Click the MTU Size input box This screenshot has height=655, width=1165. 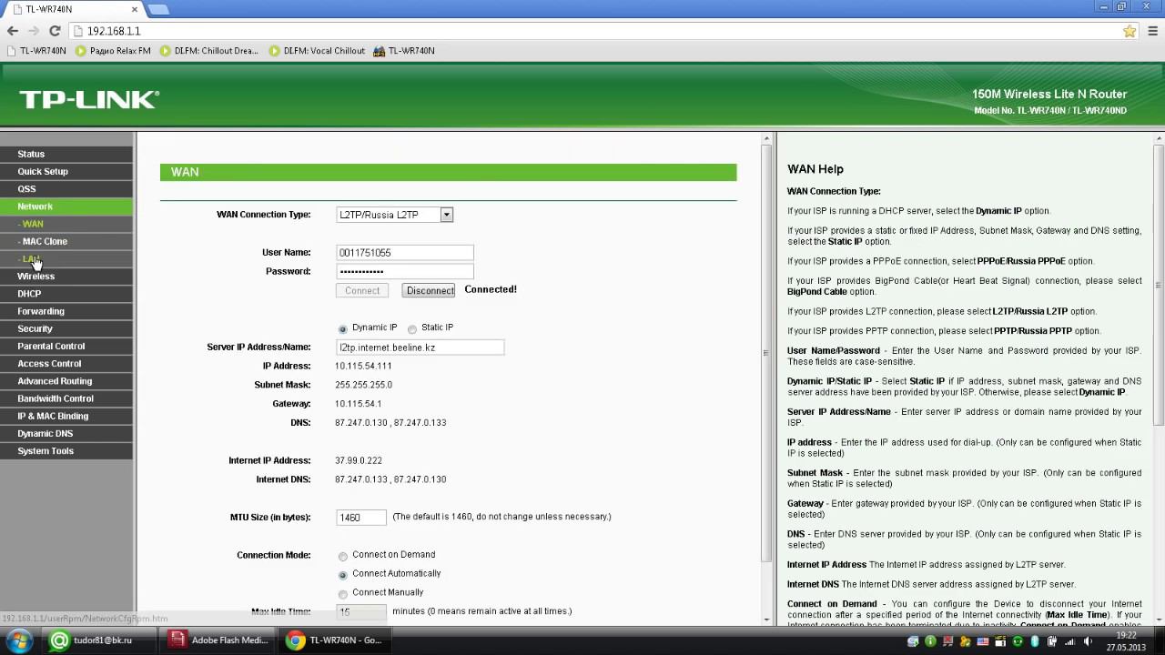(361, 518)
